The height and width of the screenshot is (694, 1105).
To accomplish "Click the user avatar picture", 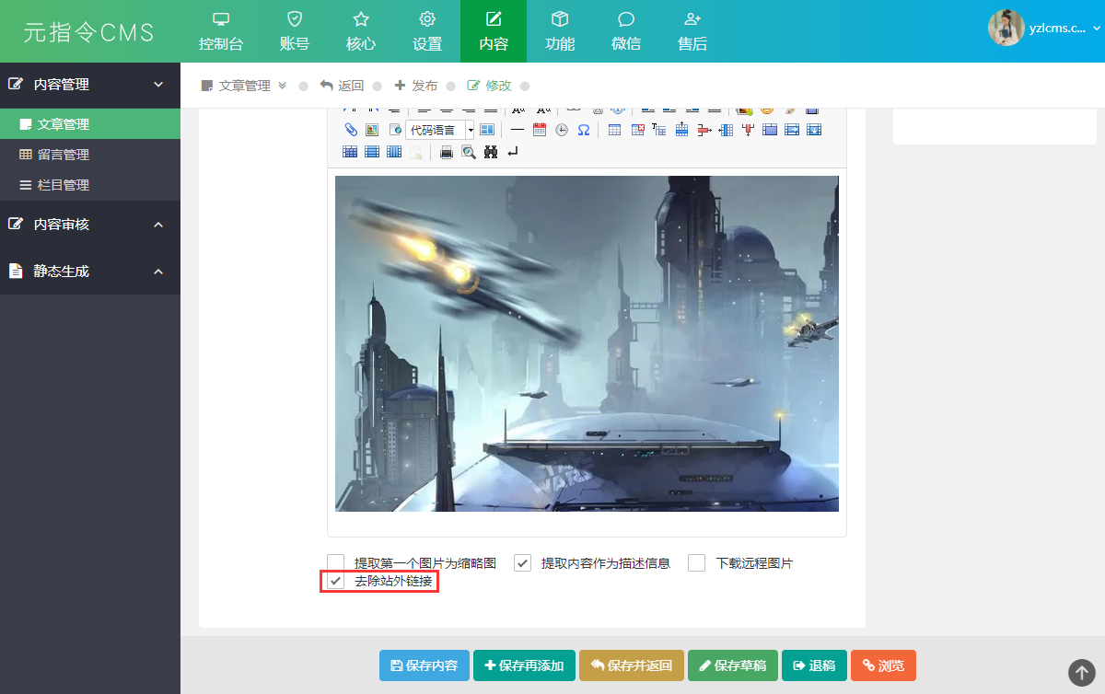I will [x=1006, y=28].
